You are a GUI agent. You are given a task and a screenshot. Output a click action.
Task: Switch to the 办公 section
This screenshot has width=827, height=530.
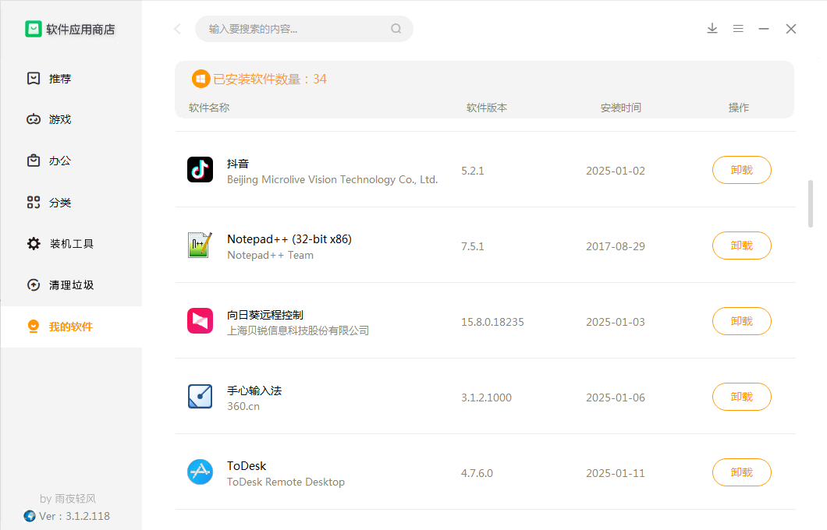pyautogui.click(x=71, y=161)
